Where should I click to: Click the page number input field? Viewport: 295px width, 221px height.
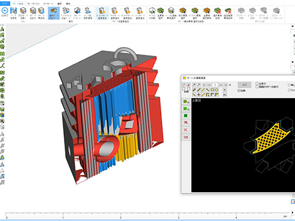[x=214, y=85]
